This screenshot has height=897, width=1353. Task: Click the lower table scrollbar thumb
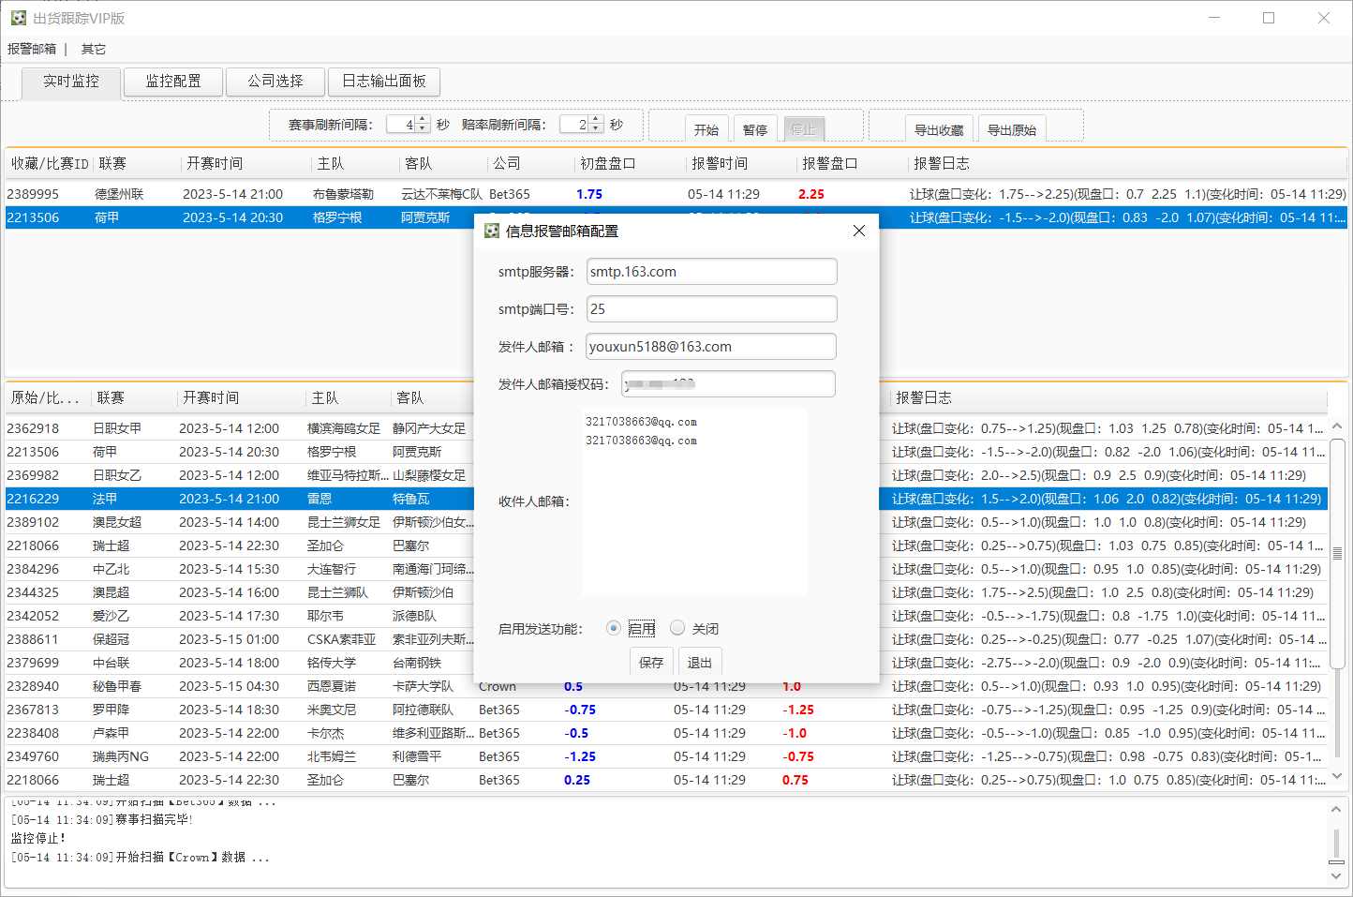[1337, 553]
